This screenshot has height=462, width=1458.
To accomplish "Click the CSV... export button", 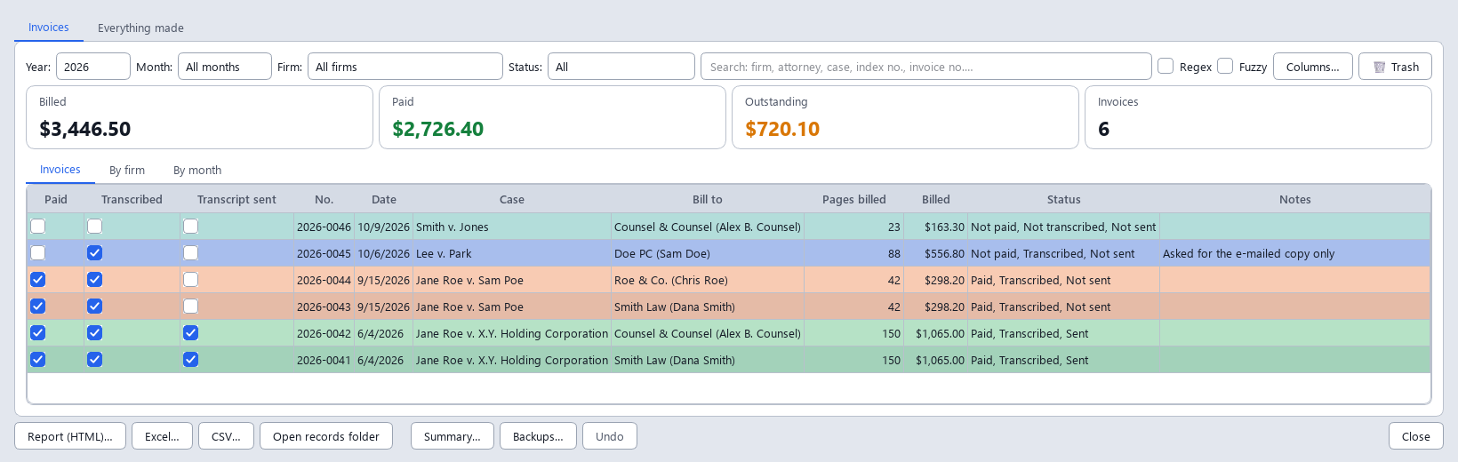I will [226, 436].
